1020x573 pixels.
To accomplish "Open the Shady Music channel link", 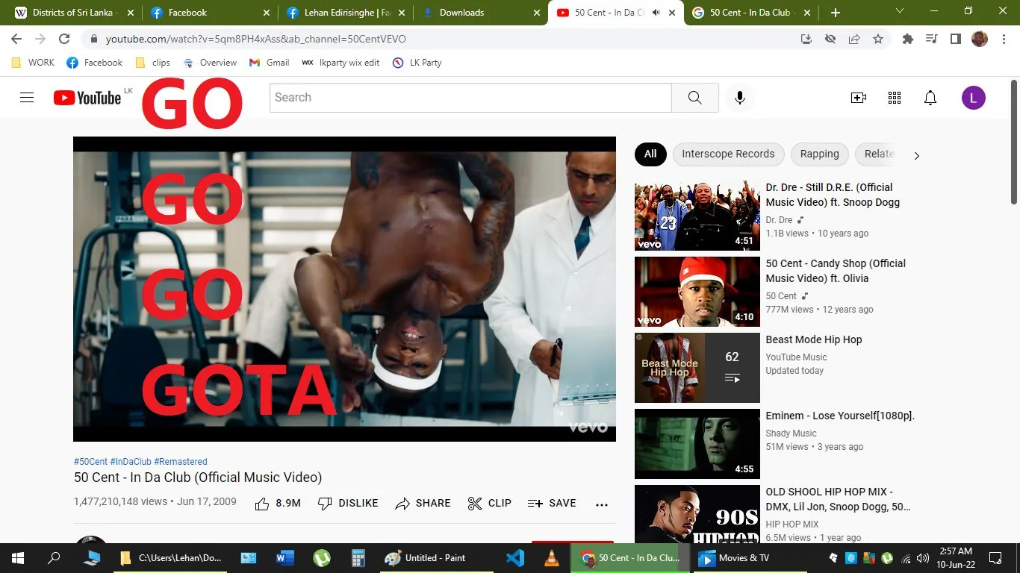I will tap(791, 433).
